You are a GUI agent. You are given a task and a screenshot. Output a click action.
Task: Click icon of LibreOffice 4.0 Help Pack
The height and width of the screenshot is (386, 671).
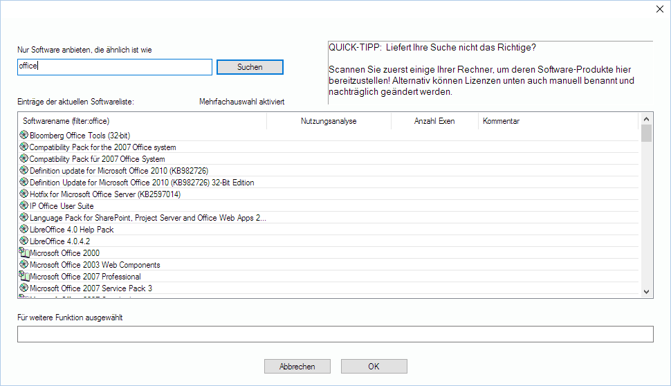pos(24,229)
